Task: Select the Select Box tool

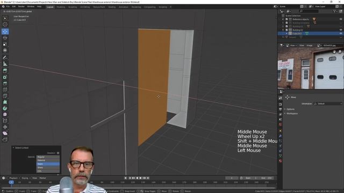Action: [5, 18]
